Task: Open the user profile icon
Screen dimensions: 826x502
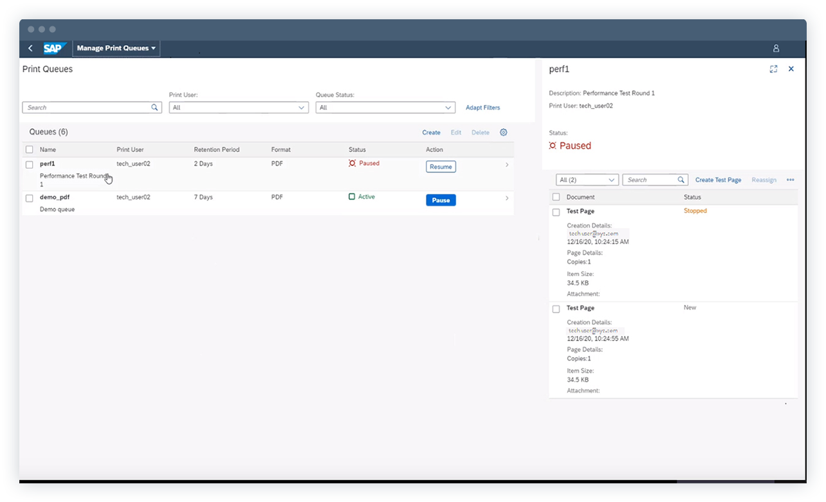Action: [776, 48]
